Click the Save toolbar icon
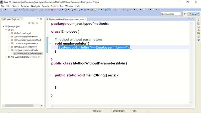 click(x=8, y=10)
